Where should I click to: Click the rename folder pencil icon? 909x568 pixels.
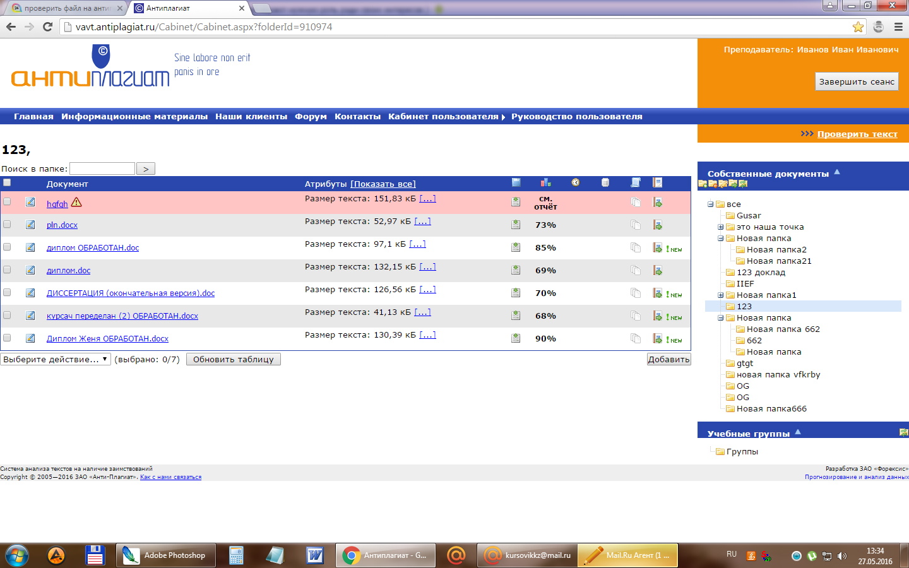(x=723, y=184)
